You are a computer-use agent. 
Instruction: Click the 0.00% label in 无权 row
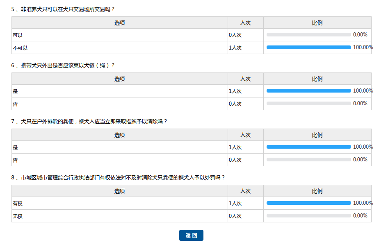tap(360, 216)
